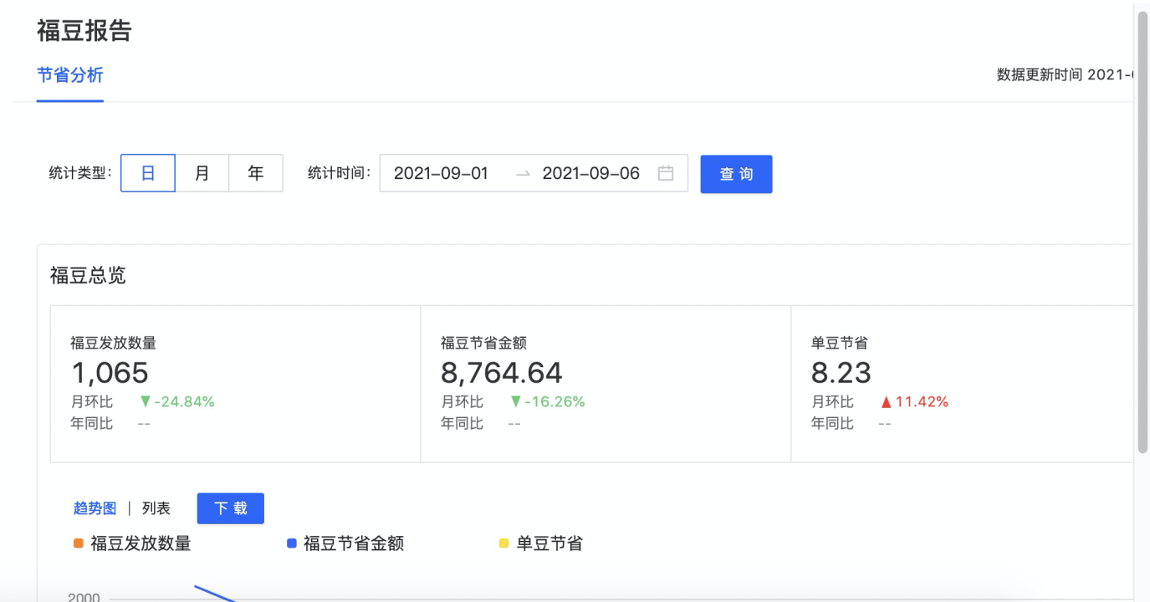Viewport: 1150px width, 602px height.
Task: Click the vertical page scrollbar
Action: point(1143,232)
